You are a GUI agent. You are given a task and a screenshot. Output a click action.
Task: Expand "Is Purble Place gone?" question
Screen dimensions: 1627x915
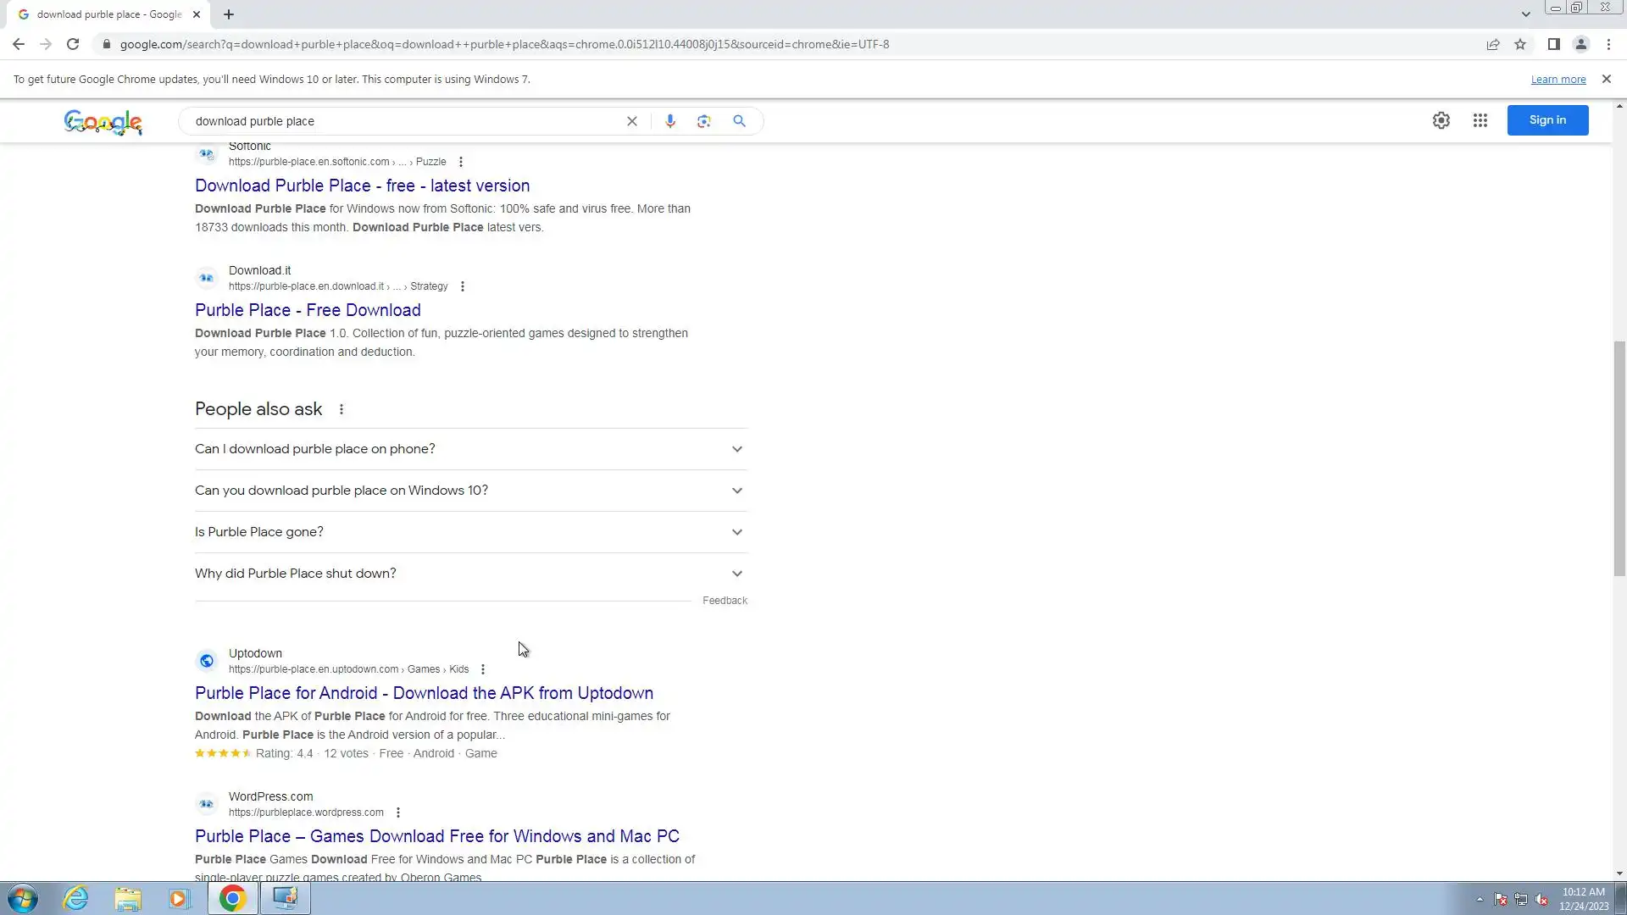[470, 532]
